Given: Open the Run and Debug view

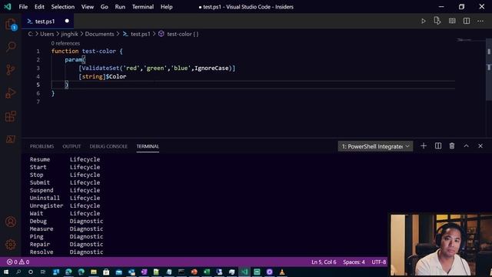Looking at the screenshot, I should [x=11, y=92].
